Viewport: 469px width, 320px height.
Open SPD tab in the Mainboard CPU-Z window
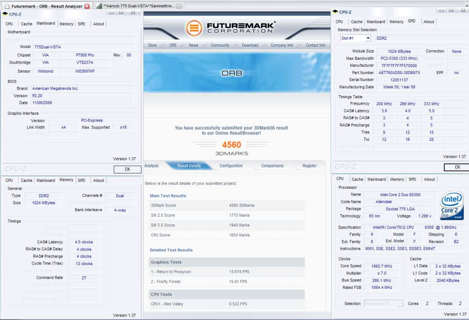[x=82, y=24]
